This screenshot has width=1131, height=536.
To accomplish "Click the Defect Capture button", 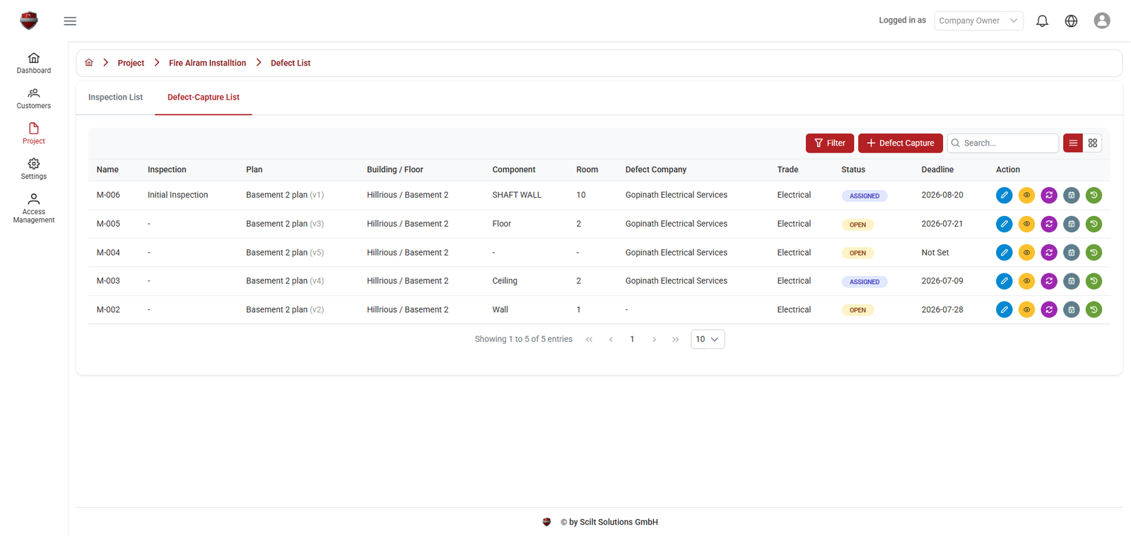I will pos(901,143).
